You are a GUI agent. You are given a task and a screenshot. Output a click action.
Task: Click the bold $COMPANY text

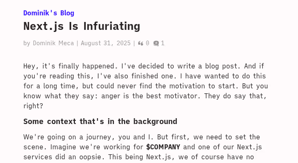163,147
